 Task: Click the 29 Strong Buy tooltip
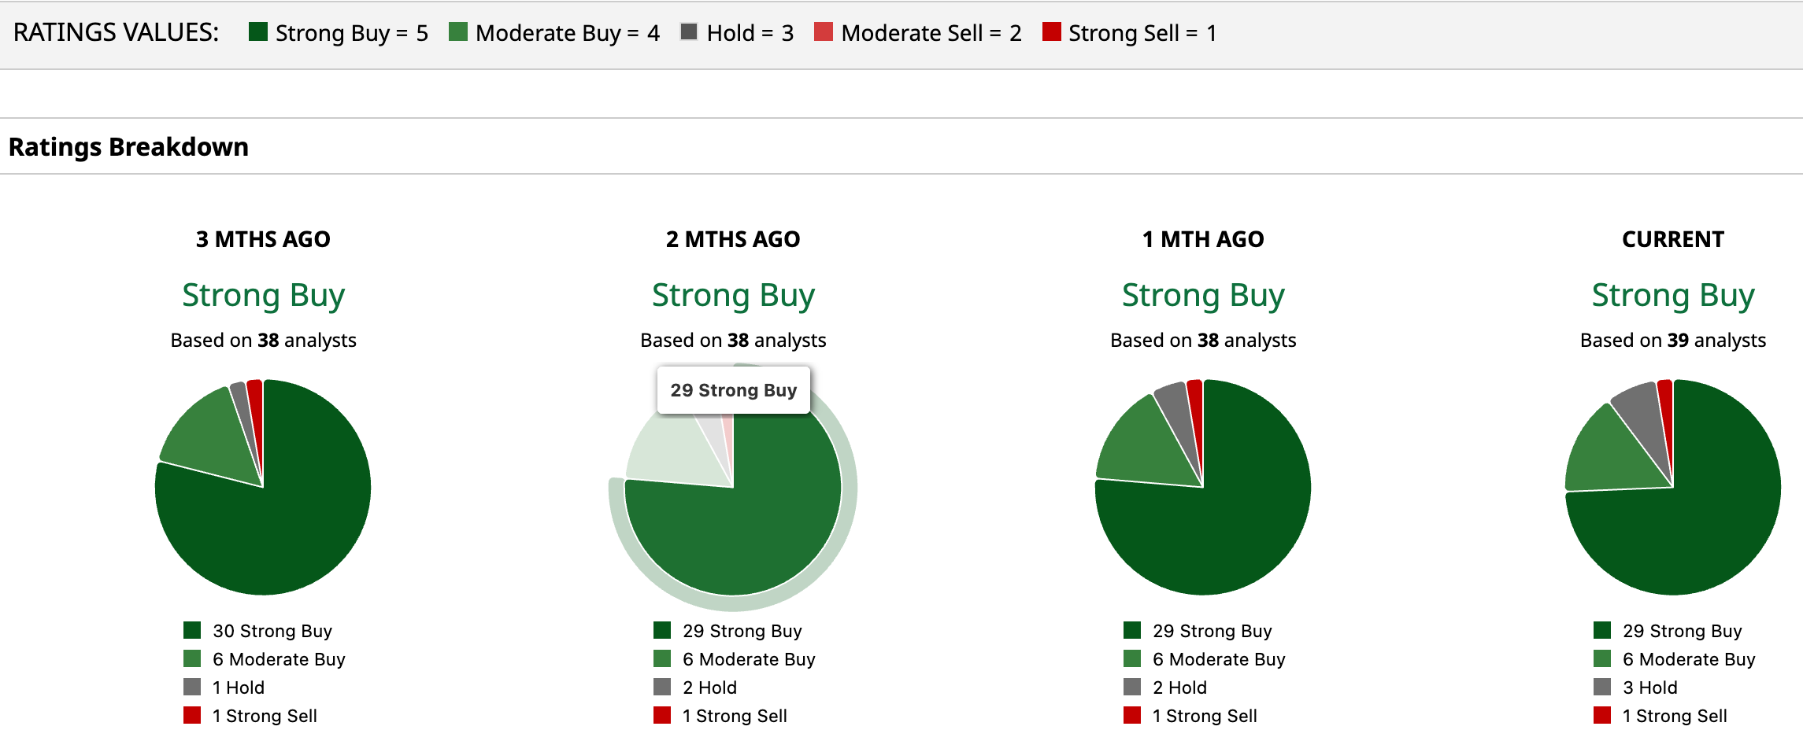[733, 390]
